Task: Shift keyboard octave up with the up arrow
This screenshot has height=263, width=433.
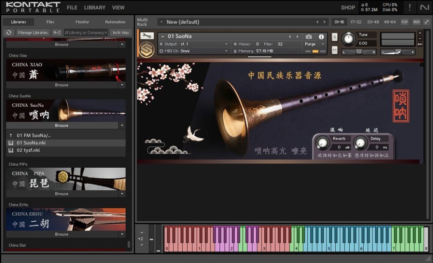Action: click(142, 233)
